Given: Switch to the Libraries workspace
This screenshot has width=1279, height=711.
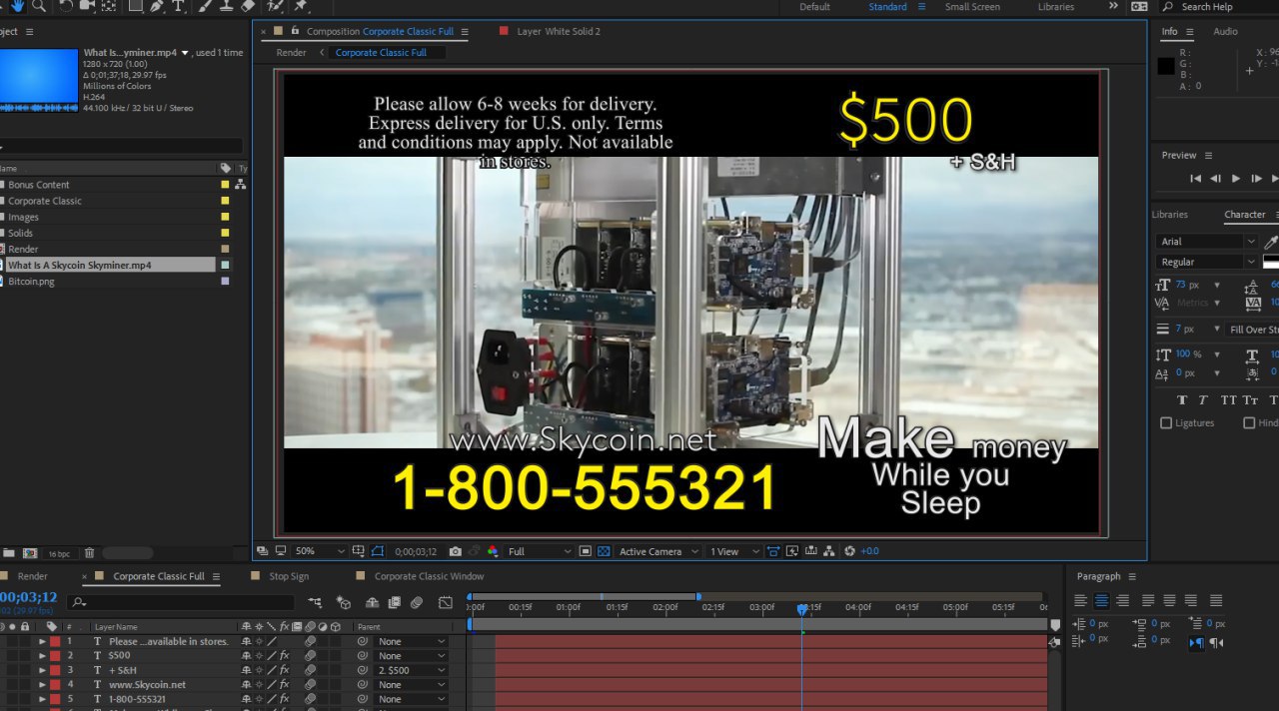Looking at the screenshot, I should pos(1056,7).
